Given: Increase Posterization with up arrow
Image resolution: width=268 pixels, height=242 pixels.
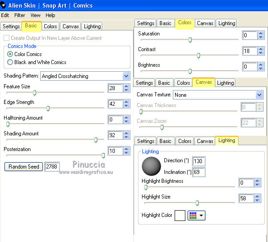Looking at the screenshot, I should 126,149.
